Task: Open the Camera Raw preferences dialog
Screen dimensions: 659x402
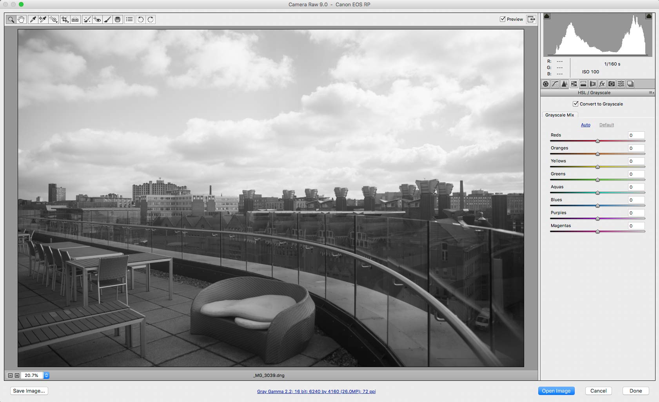Action: [x=129, y=19]
